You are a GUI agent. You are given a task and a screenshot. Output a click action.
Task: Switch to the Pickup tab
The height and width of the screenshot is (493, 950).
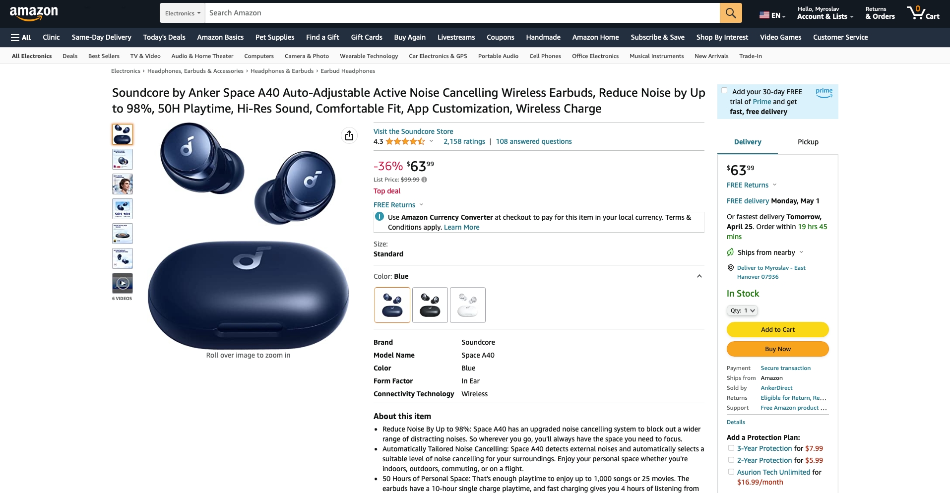coord(808,142)
